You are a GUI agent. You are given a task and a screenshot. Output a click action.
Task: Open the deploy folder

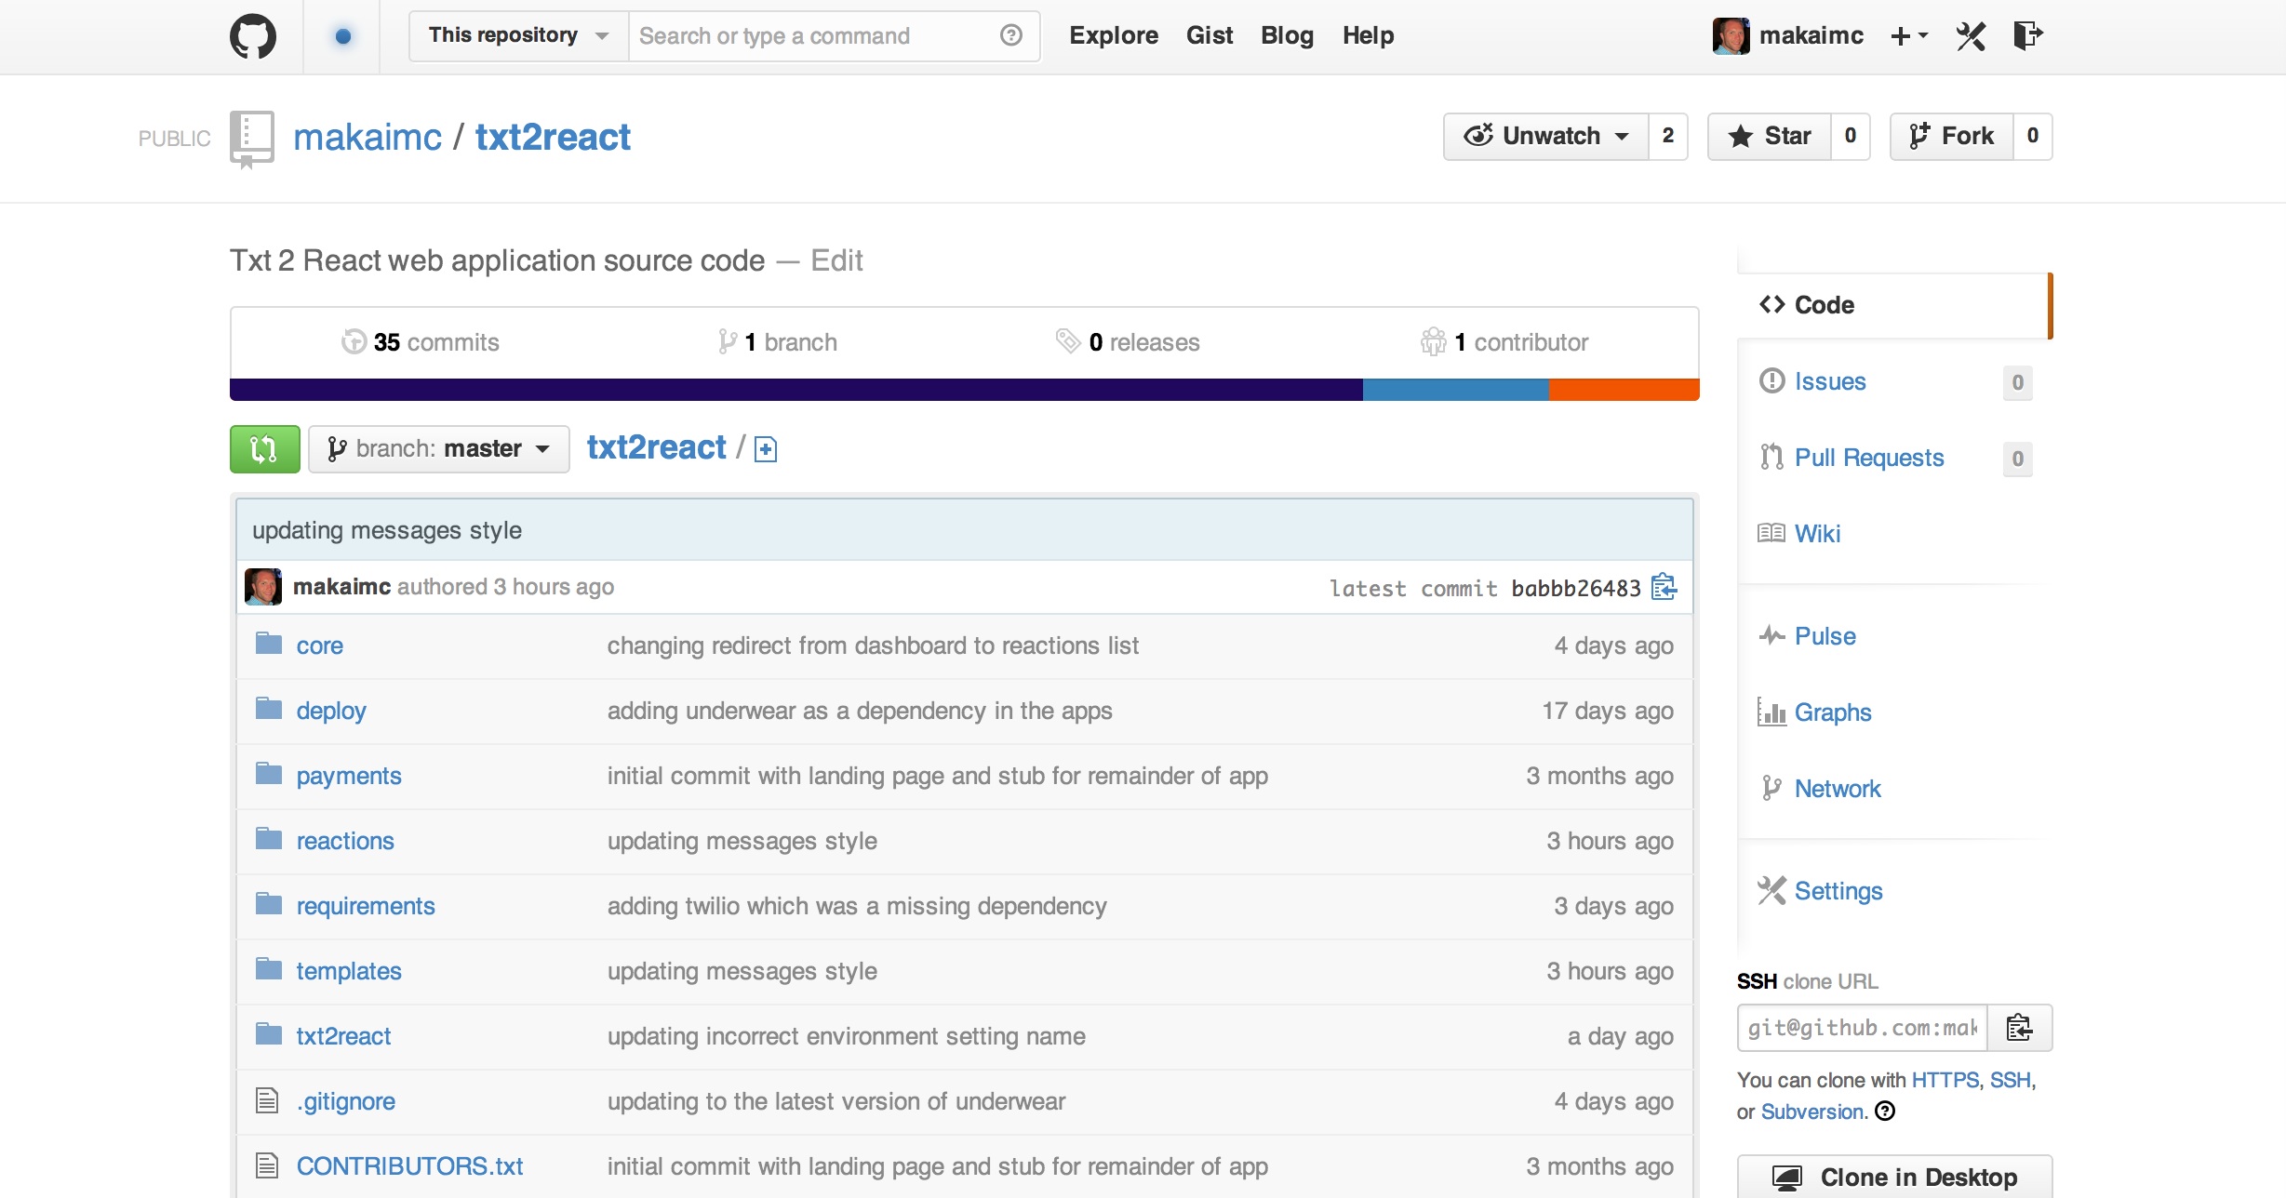tap(331, 711)
